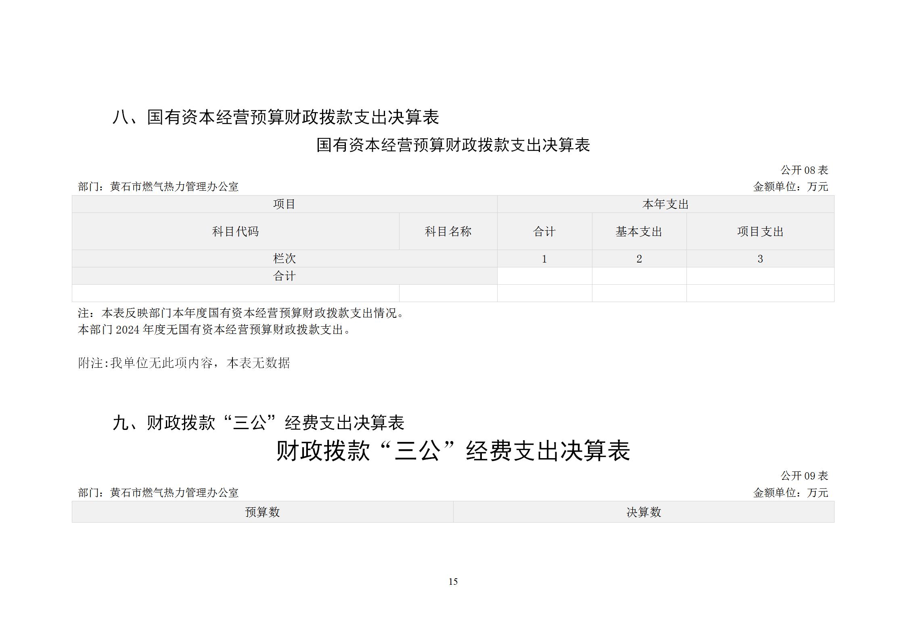Select the 决算数 header cell
The width and height of the screenshot is (906, 640).
[x=643, y=512]
